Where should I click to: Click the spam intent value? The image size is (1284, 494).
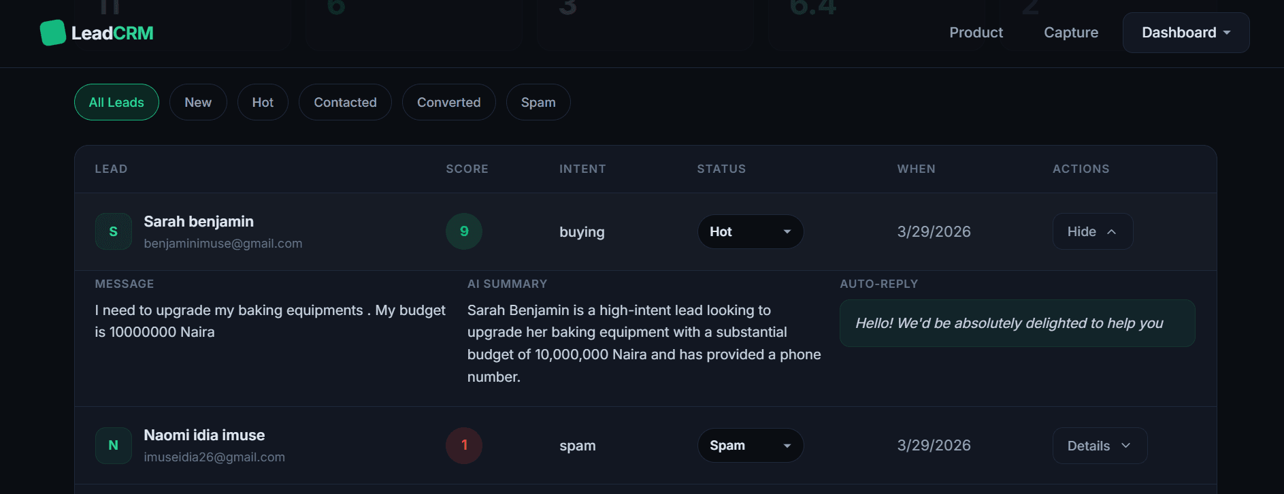click(577, 446)
